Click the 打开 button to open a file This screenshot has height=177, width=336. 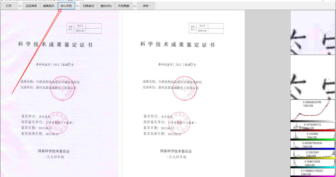(x=9, y=6)
